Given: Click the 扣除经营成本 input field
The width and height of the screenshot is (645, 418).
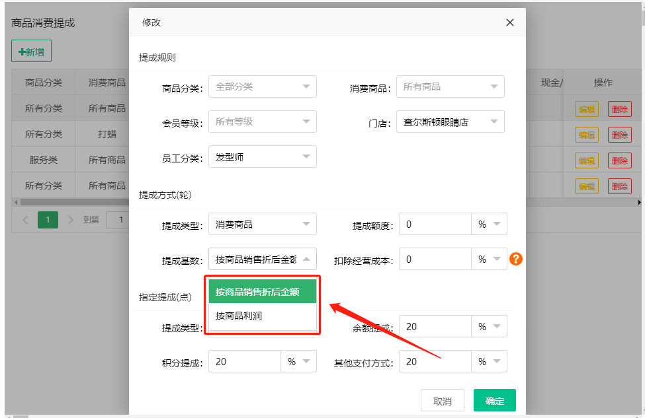Looking at the screenshot, I should (435, 260).
